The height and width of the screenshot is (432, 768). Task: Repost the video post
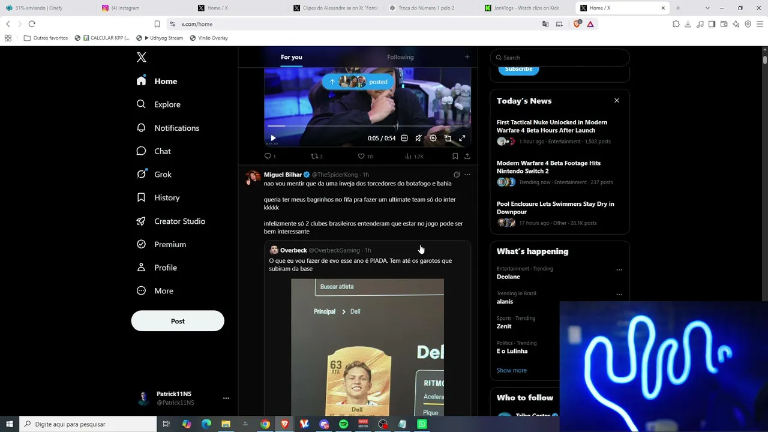[316, 156]
